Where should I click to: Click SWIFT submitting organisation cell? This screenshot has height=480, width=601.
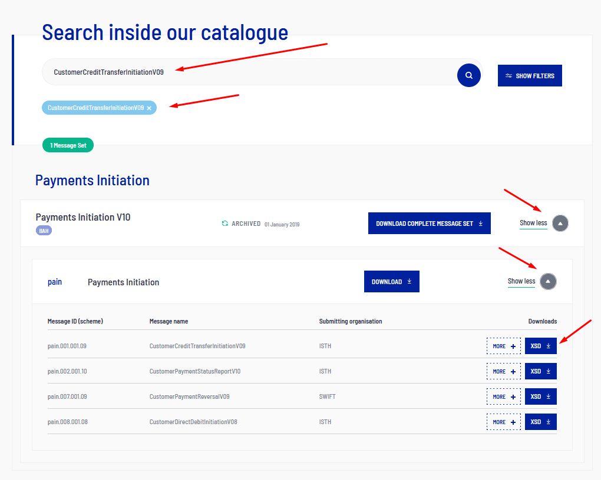tap(328, 396)
